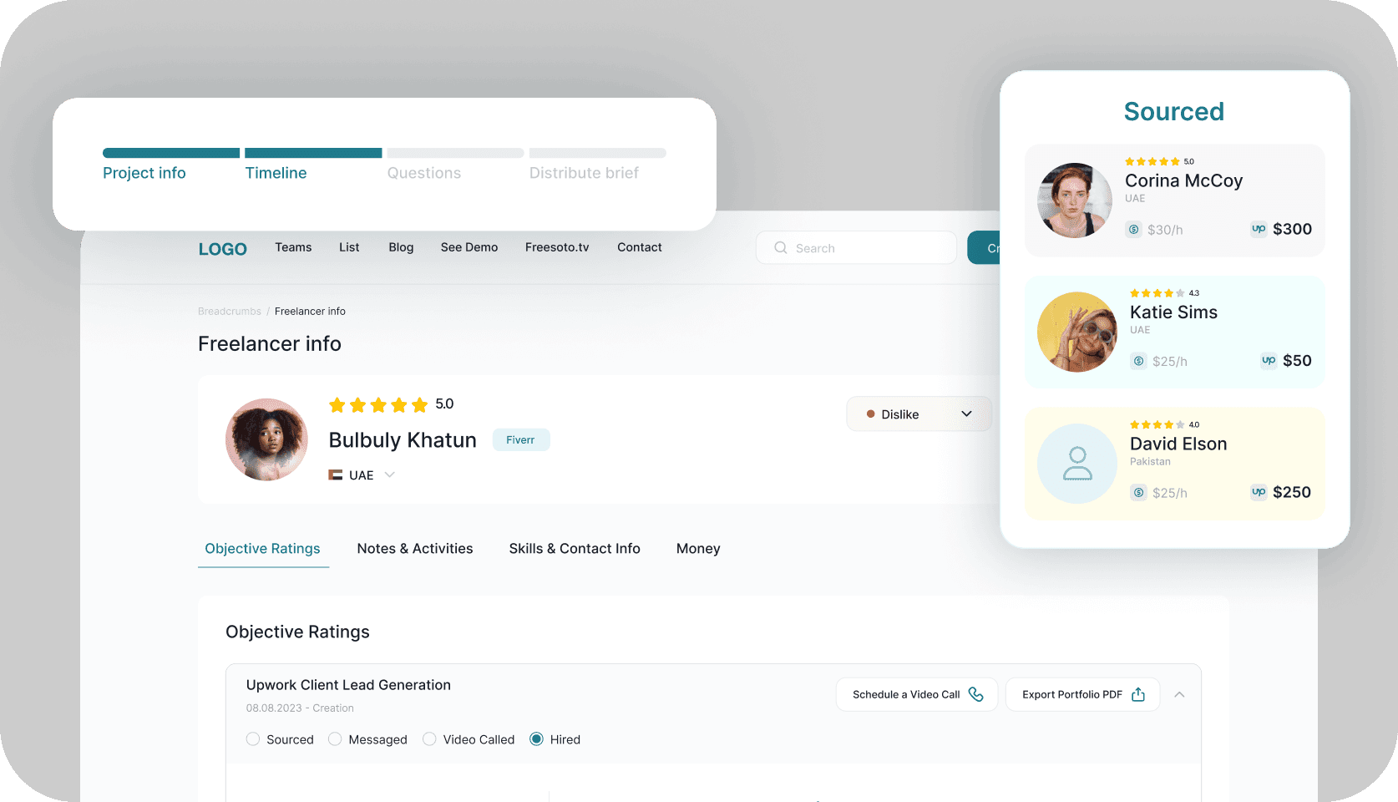Viewport: 1398px width, 802px height.
Task: Click the dollar coin icon on Katie Sims' card
Action: click(1138, 361)
